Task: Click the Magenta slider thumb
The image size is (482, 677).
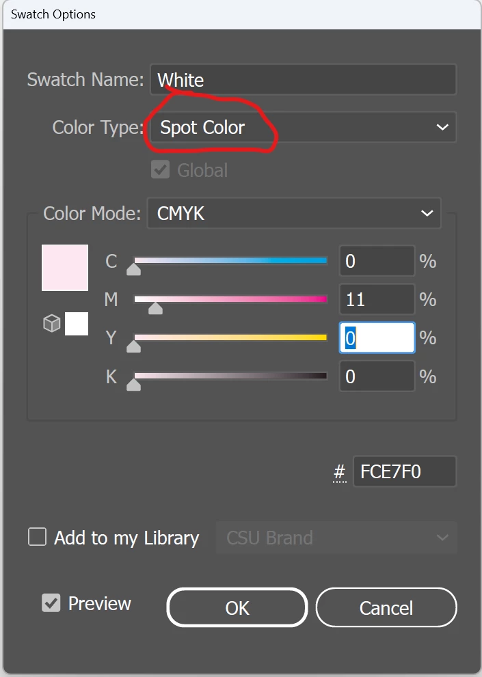Action: point(155,308)
